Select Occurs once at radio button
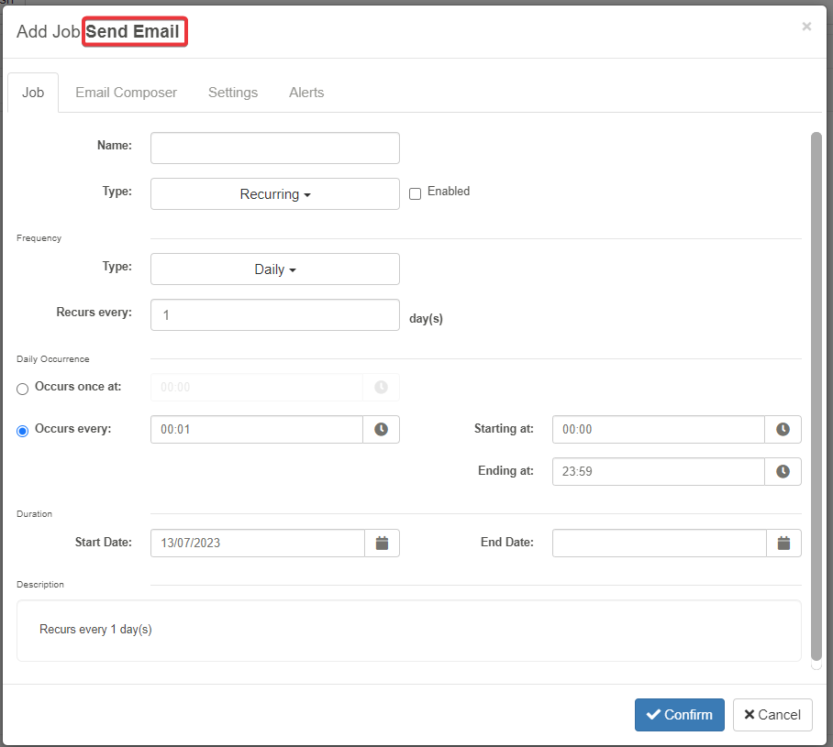This screenshot has height=747, width=833. (23, 389)
